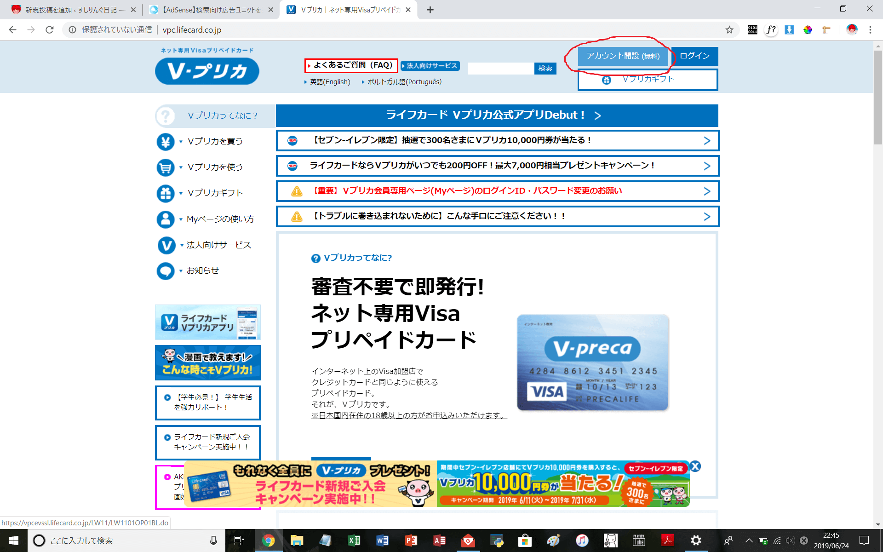Open ライフカード Vプリカ公式アプリDebut banner
883x552 pixels.
(497, 115)
